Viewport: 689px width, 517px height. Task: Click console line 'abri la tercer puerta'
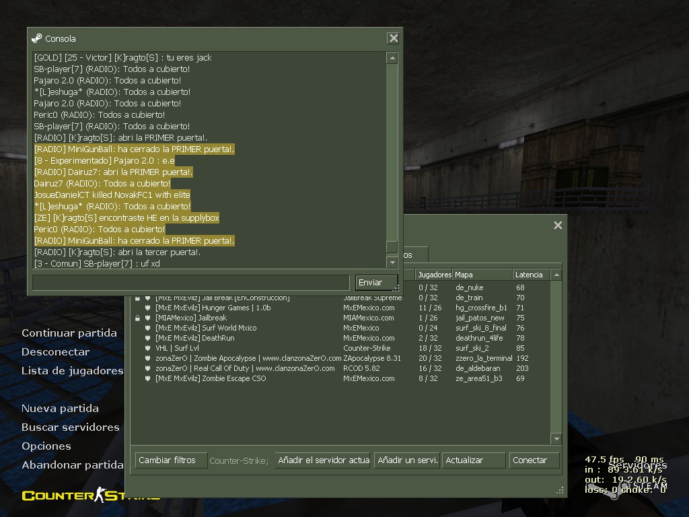[x=117, y=252]
